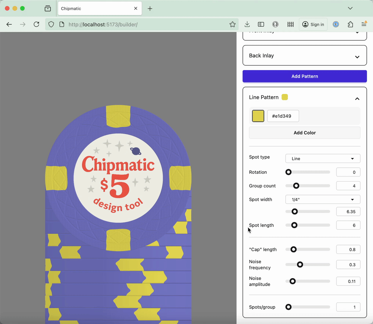
Task: Click the small yellow swatch beside Line Pattern
Action: [x=285, y=97]
